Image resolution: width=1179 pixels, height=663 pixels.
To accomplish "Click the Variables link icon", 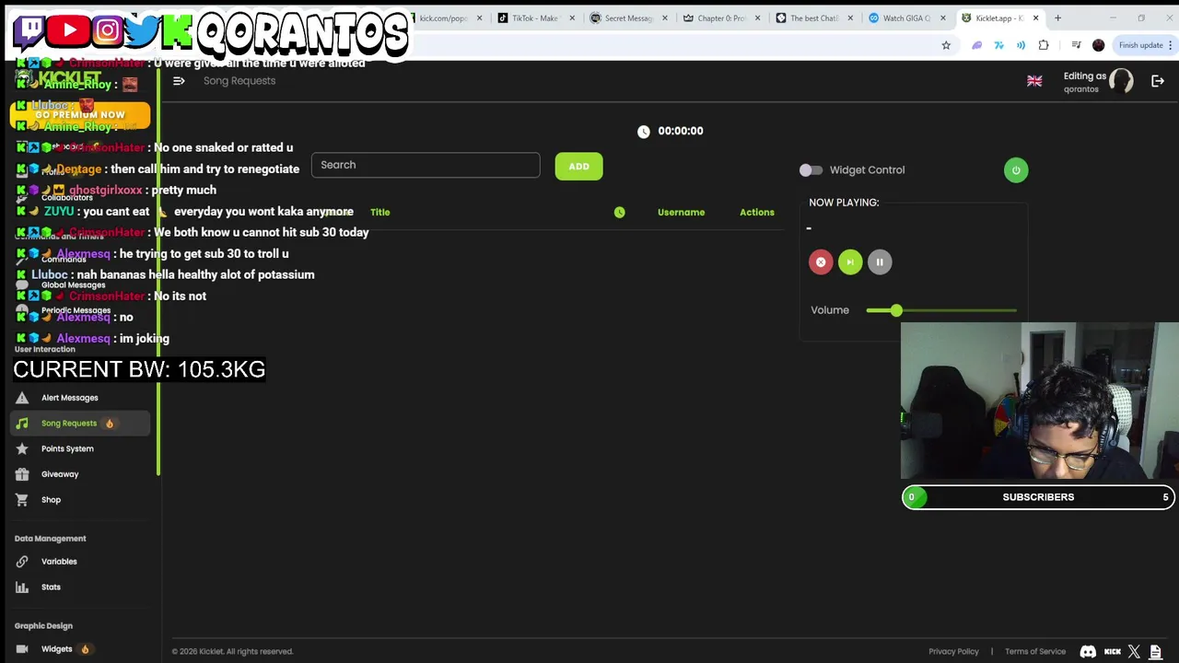I will (22, 562).
